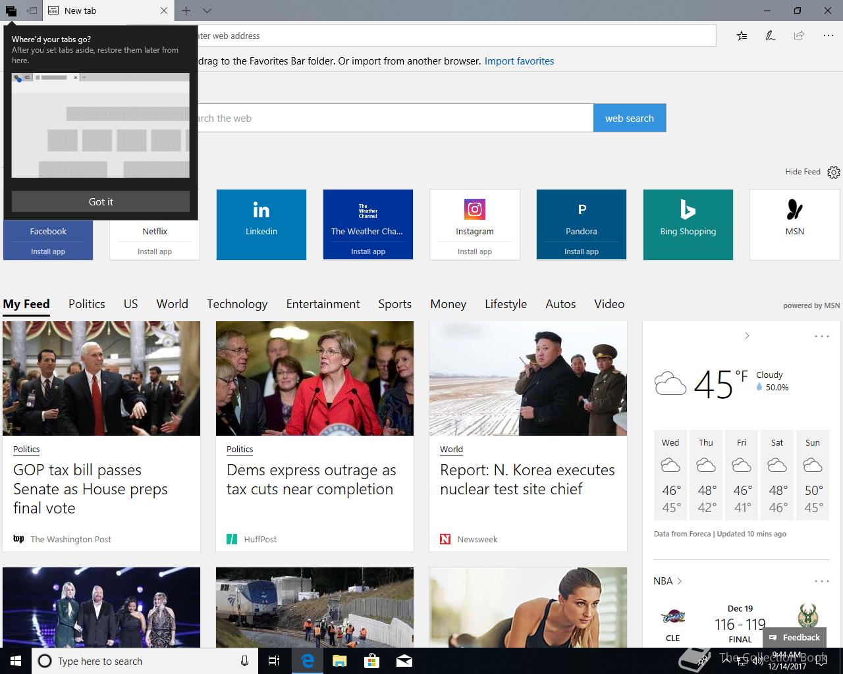Install app under The Weather Channel

[368, 251]
